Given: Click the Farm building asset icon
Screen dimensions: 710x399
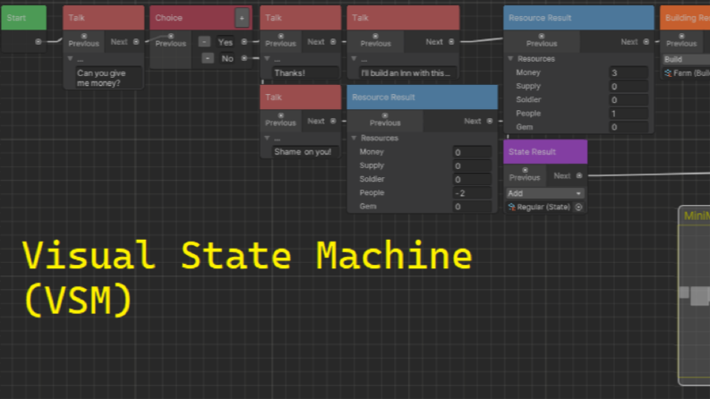Looking at the screenshot, I should click(668, 72).
